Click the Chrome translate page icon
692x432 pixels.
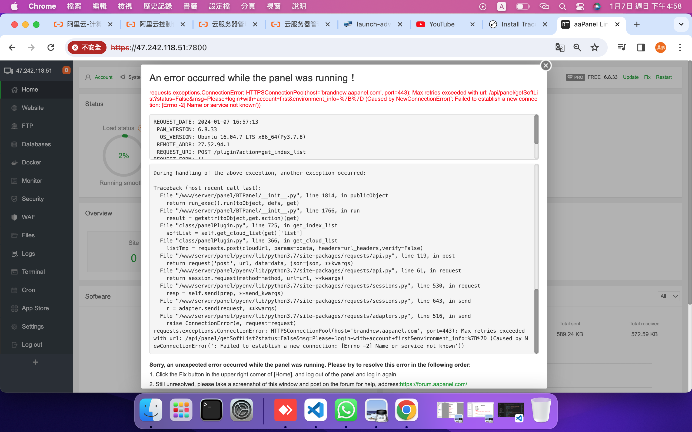(x=560, y=48)
